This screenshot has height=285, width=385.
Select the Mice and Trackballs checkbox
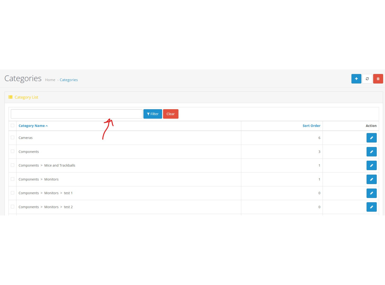click(13, 165)
